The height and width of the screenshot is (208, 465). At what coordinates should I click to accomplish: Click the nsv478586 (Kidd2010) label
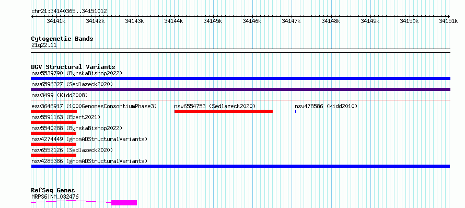click(x=326, y=106)
